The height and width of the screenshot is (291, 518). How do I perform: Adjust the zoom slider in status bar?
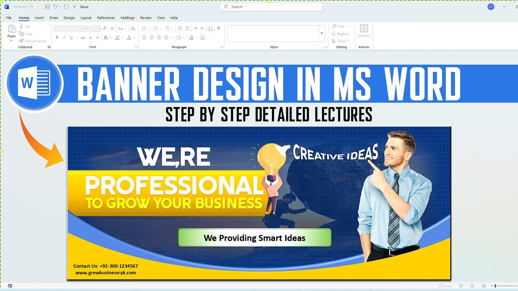point(495,286)
